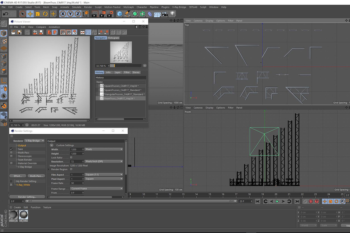This screenshot has height=233, width=350.
Task: Expand the Custom Settings preset arrow
Action: [52, 145]
